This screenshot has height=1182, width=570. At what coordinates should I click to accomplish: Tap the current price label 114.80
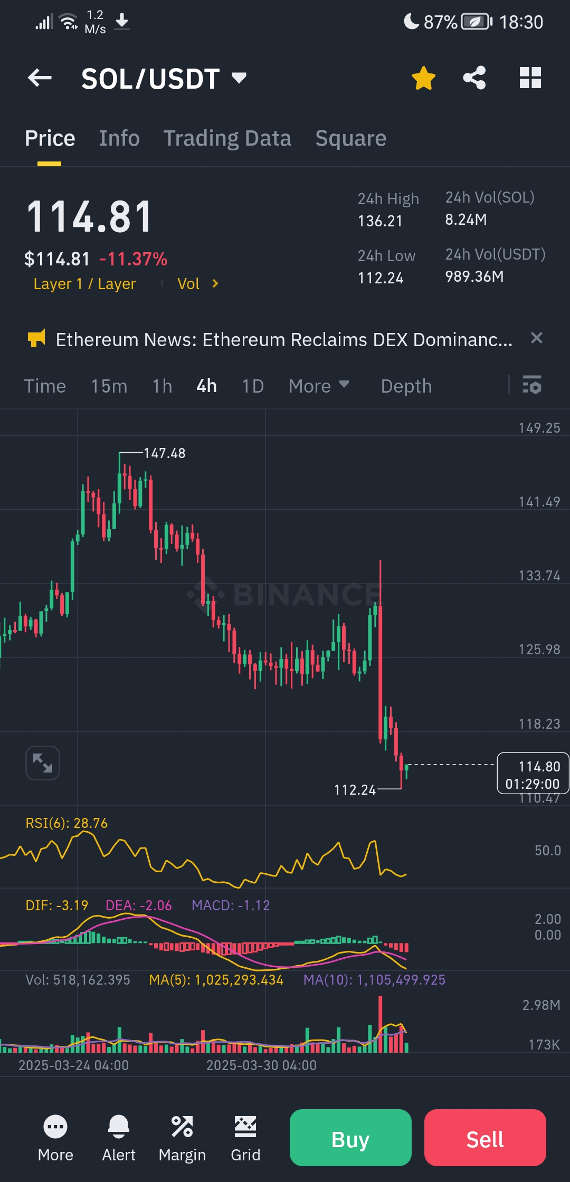[533, 773]
